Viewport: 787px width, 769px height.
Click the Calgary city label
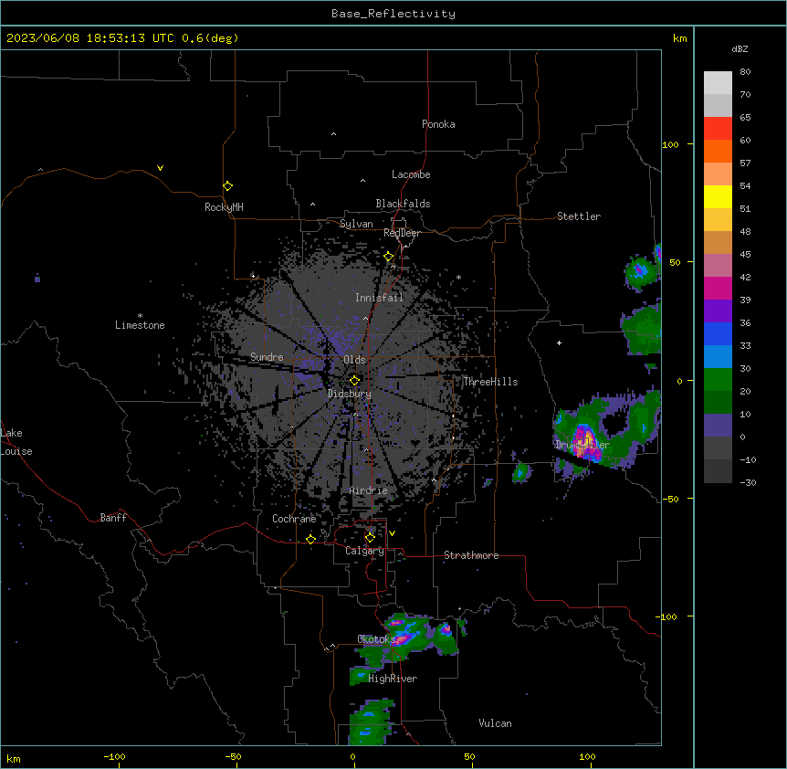pos(364,551)
